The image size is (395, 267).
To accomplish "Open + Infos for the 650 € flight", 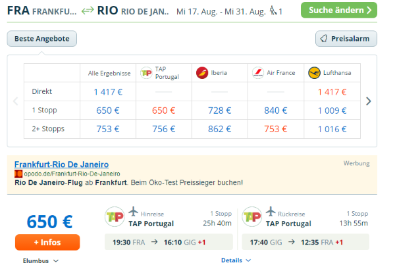I will tap(47, 242).
